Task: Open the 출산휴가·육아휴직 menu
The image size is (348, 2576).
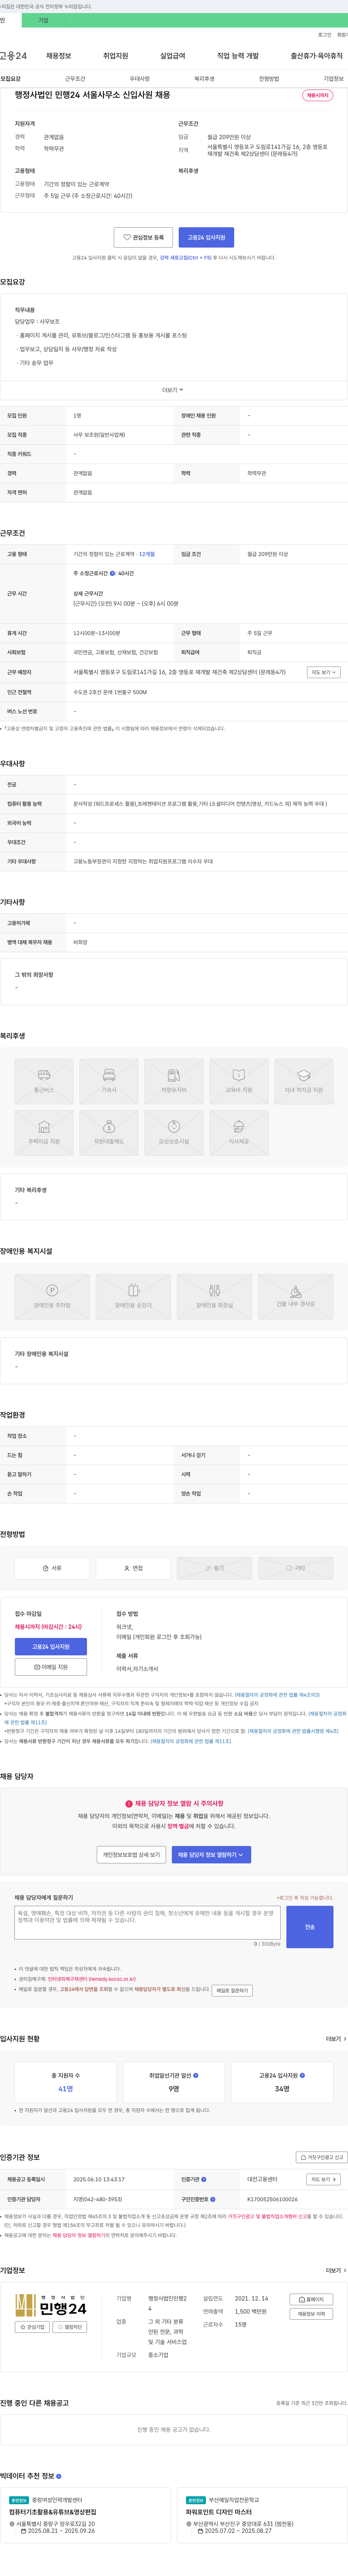Action: [x=317, y=56]
